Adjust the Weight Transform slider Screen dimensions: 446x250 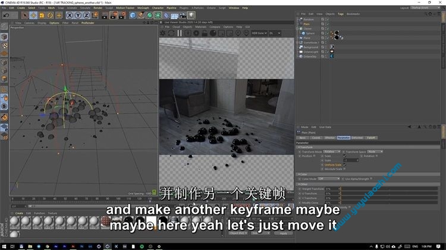pyautogui.click(x=388, y=189)
